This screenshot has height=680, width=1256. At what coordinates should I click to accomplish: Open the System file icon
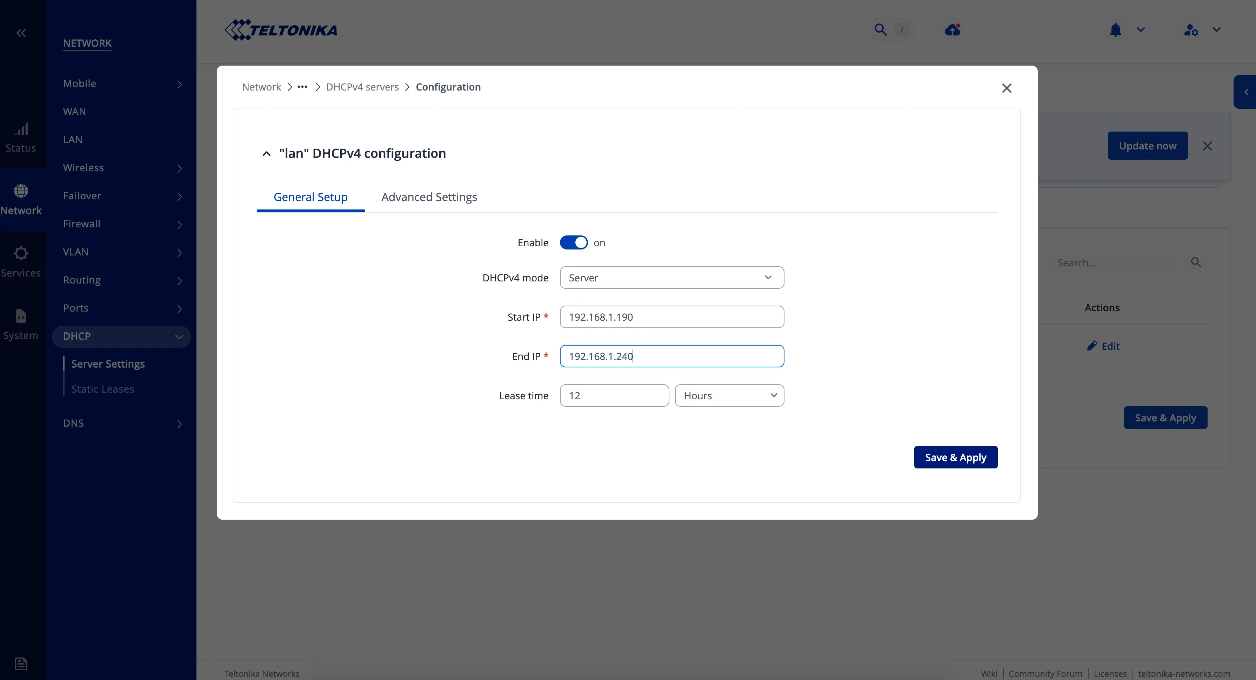click(x=21, y=316)
